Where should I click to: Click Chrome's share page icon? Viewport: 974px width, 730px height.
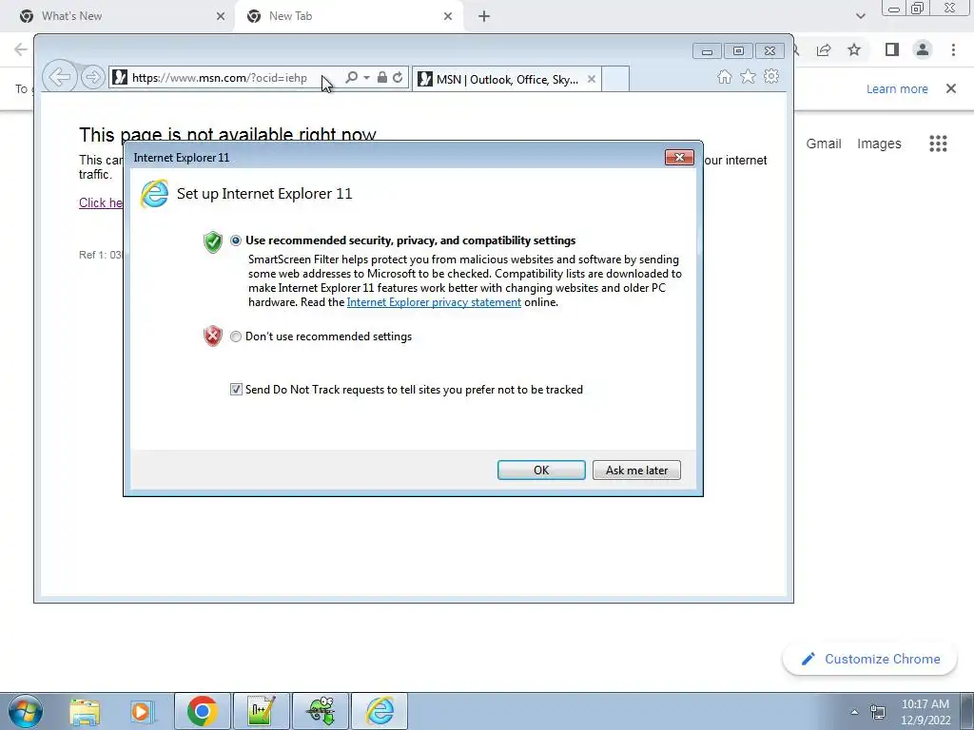click(824, 49)
